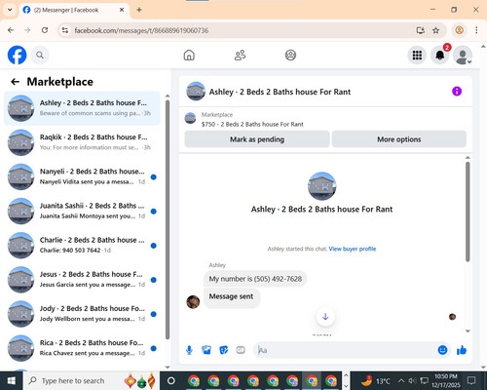Go back from Marketplace chats list
This screenshot has width=487, height=390.
(15, 82)
